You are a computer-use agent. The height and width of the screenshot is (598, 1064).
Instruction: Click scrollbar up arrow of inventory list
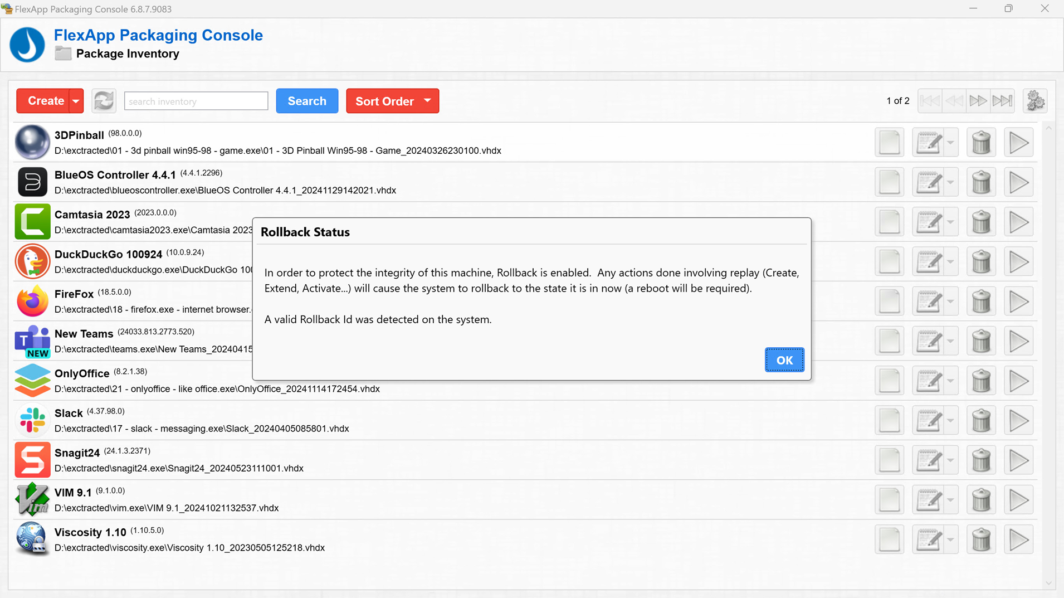pos(1049,128)
